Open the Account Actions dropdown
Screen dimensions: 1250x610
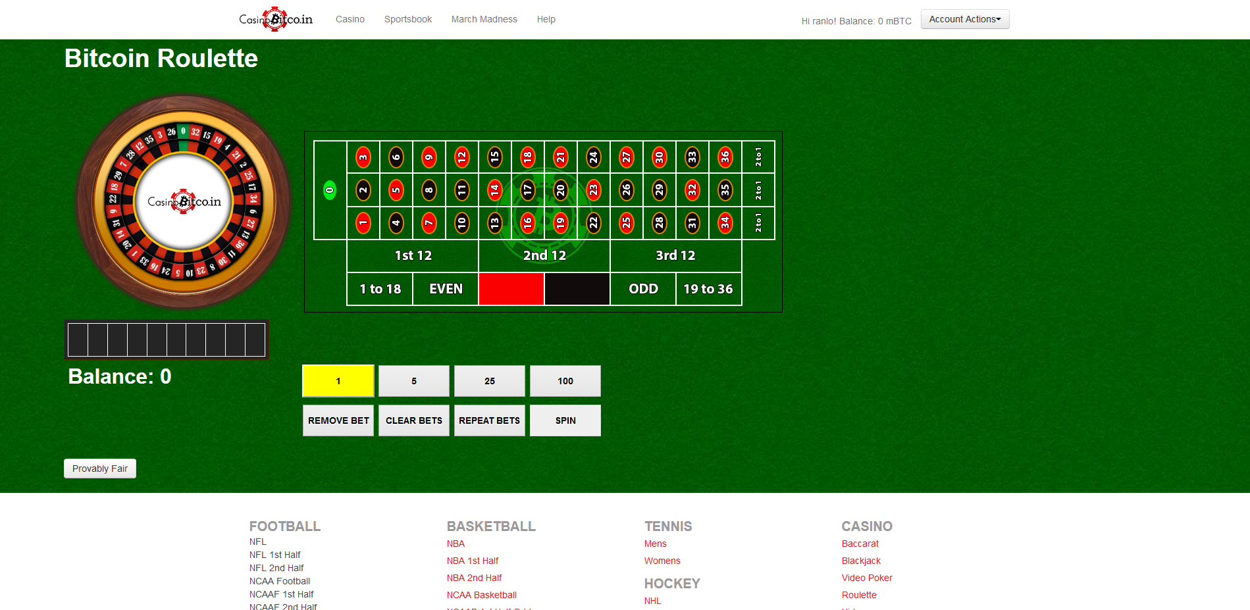click(965, 19)
